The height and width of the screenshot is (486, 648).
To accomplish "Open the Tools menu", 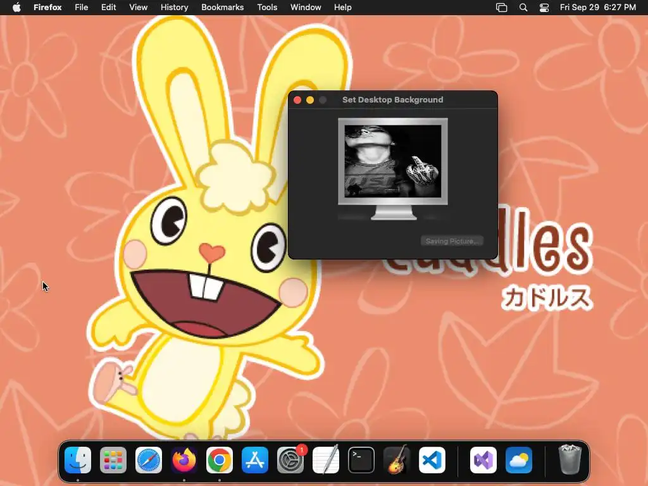I will pos(267,8).
